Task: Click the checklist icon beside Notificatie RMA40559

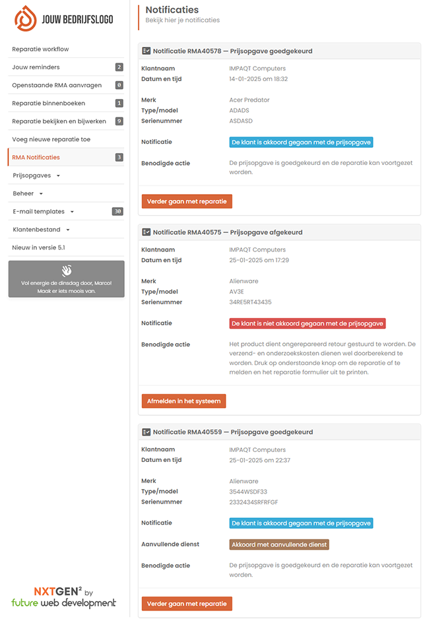Action: click(x=147, y=432)
